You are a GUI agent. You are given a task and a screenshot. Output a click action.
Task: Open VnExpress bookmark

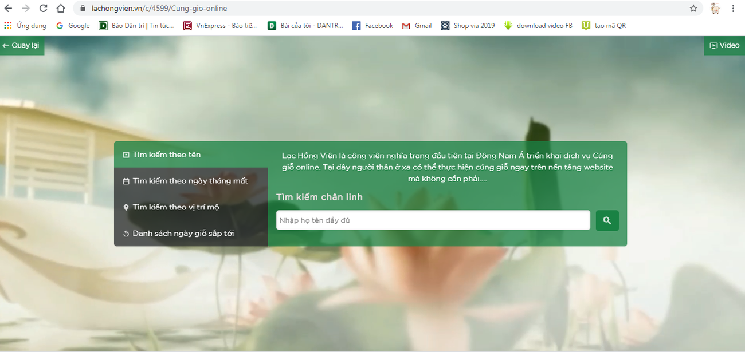point(220,26)
